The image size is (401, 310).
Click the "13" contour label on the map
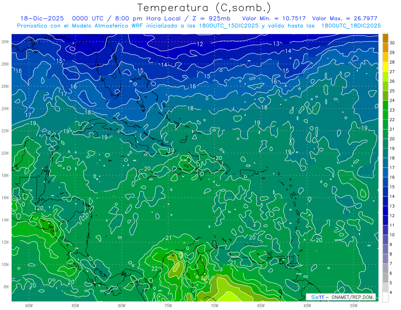[276, 43]
